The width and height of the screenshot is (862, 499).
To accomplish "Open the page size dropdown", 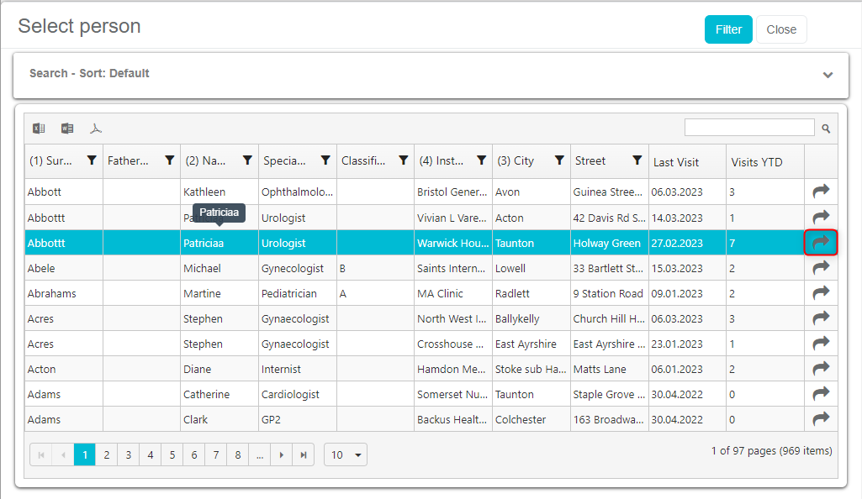I will [346, 454].
